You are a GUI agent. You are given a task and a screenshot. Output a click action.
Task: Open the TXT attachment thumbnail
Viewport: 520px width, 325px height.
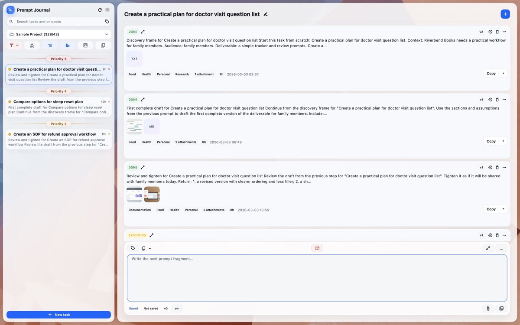(134, 58)
